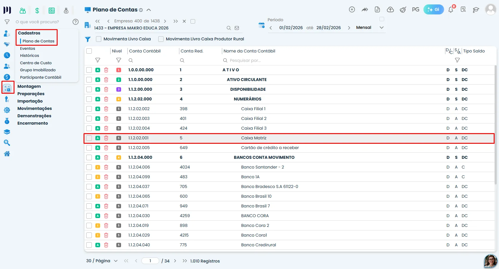This screenshot has height=269, width=499.
Task: Open the calendar icon beside Período
Action: pos(261,25)
